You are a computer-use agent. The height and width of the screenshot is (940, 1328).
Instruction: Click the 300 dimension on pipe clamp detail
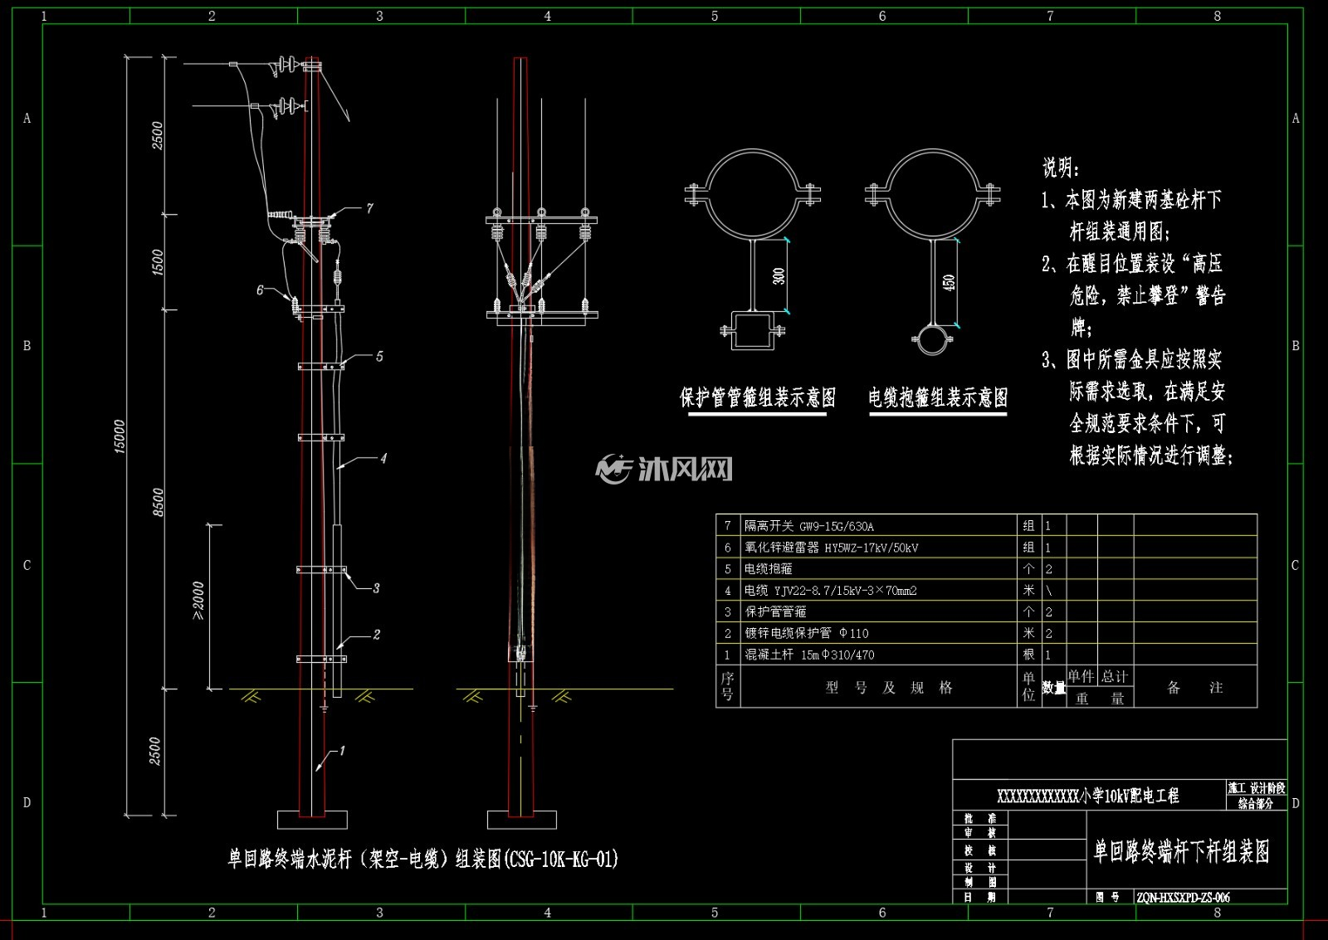pos(779,275)
